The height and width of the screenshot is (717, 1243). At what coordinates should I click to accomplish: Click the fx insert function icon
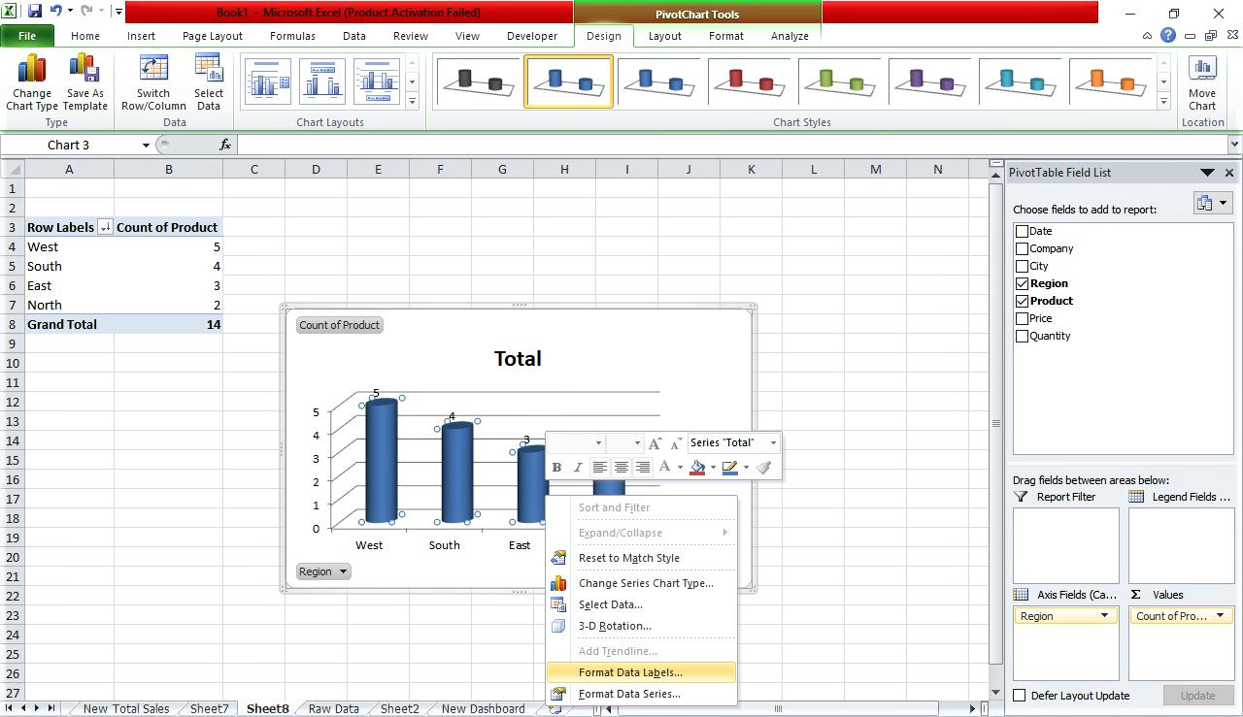225,145
